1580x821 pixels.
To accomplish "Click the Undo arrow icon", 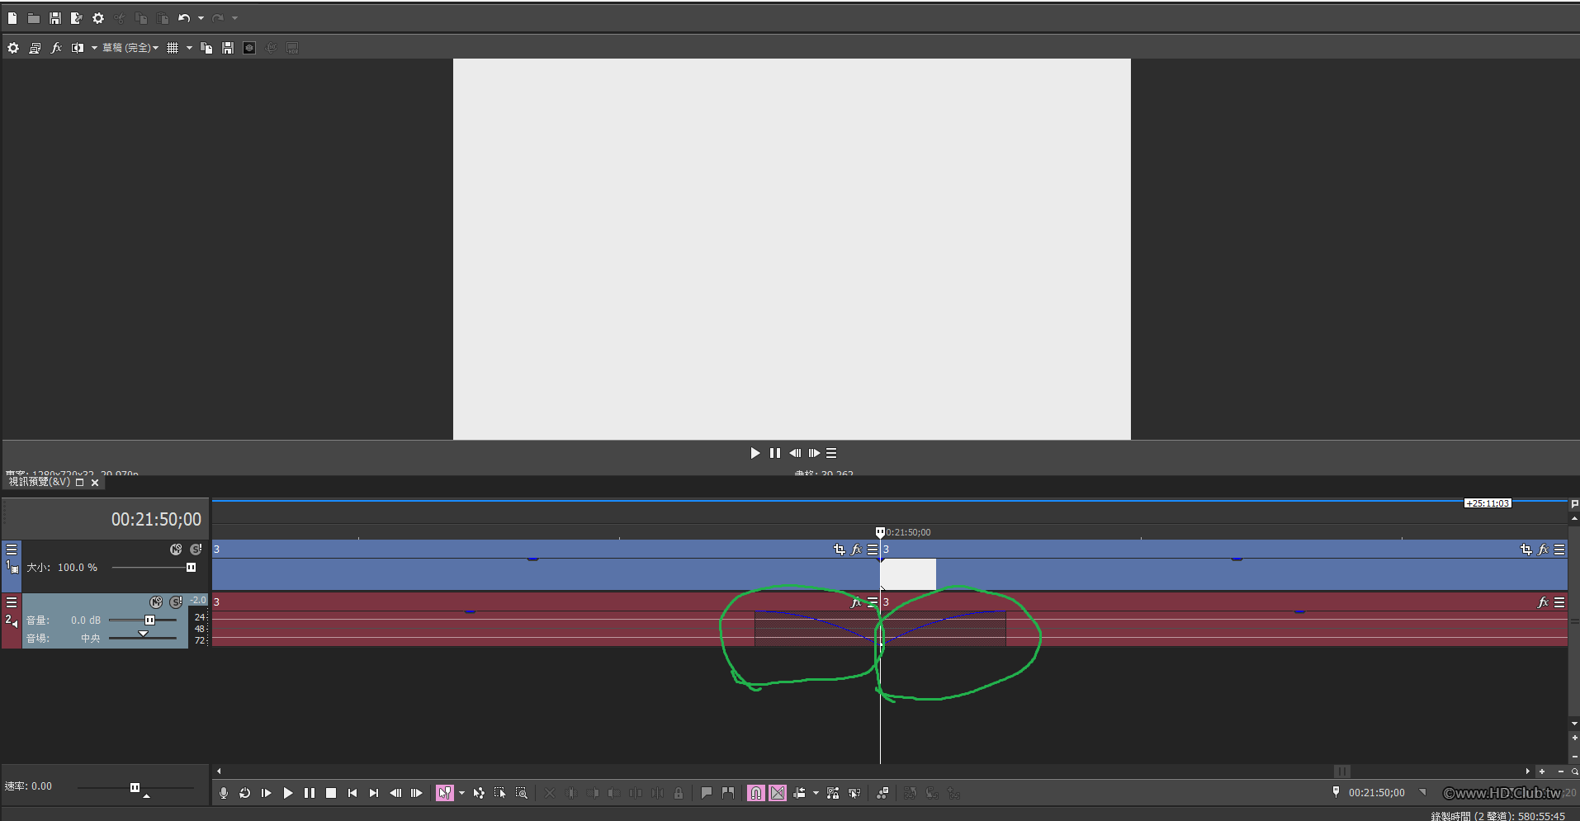I will click(x=184, y=18).
